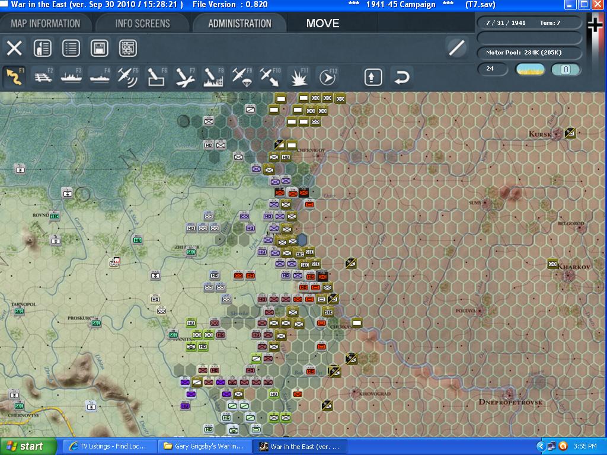The width and height of the screenshot is (607, 455).
Task: Select the unit counter beside Kharkov label
Action: pos(552,264)
